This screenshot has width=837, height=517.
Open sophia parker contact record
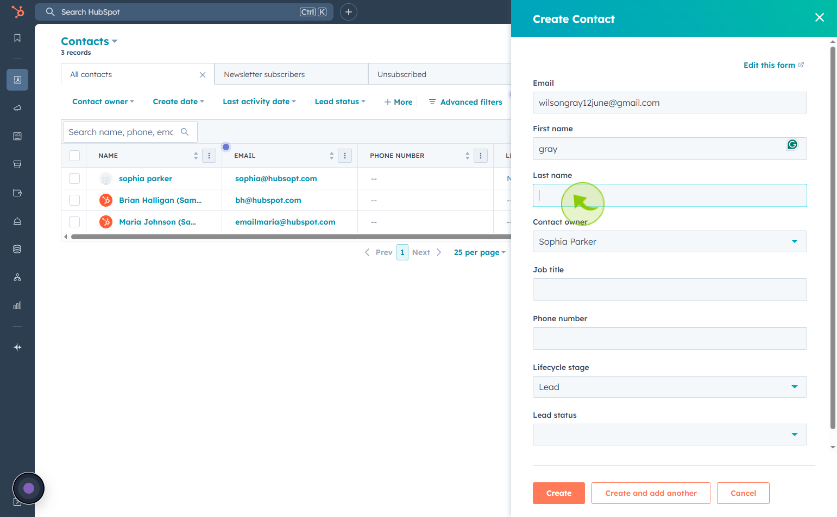pos(146,178)
